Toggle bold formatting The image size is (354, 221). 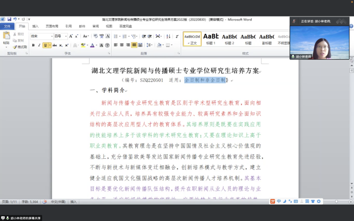[33, 45]
